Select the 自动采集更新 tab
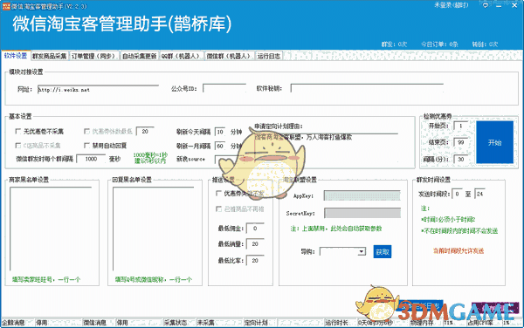The image size is (524, 328). (140, 56)
